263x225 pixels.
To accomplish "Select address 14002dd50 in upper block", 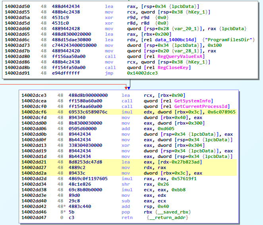I will pyautogui.click(x=17, y=6).
